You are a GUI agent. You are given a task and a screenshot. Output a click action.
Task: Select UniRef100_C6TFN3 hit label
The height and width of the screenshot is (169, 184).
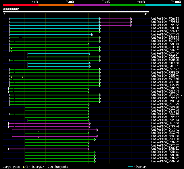pyautogui.click(x=165, y=35)
